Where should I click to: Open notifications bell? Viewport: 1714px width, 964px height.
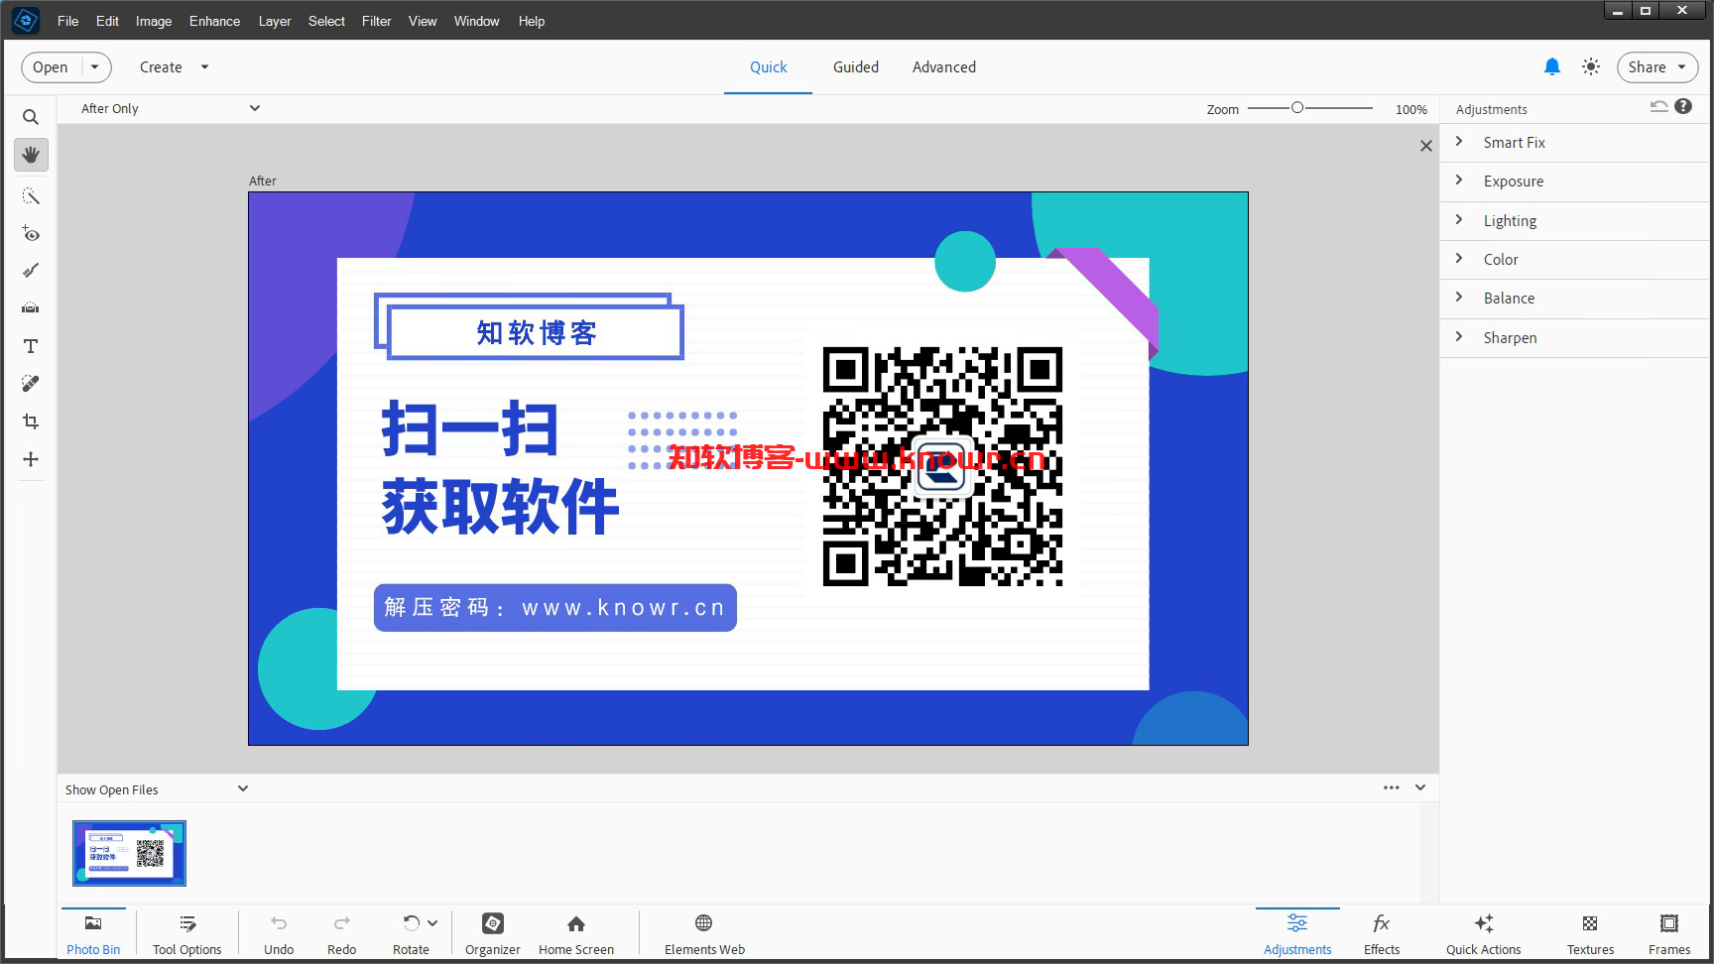pos(1552,66)
